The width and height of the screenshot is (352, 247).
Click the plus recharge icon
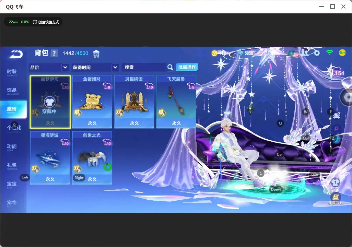(291, 53)
